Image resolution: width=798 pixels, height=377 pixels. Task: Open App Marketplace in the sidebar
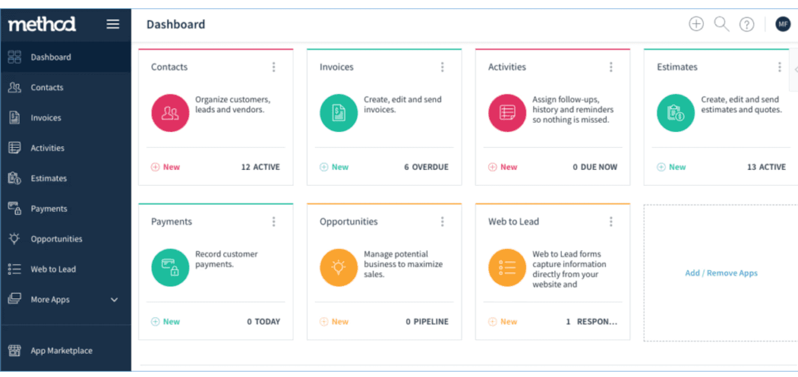[x=65, y=351]
